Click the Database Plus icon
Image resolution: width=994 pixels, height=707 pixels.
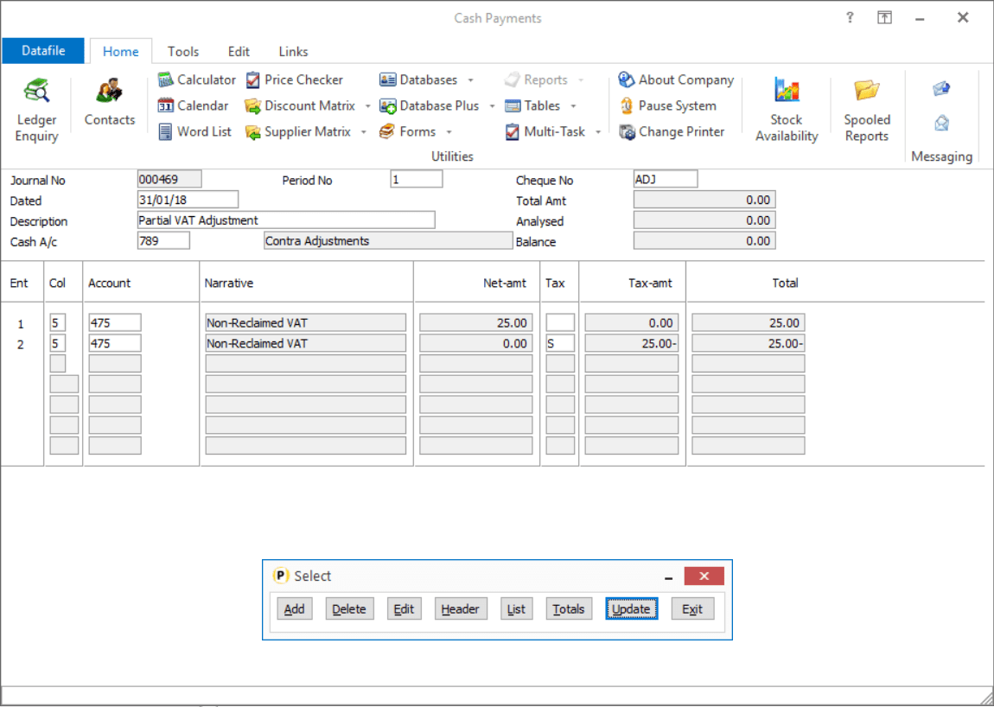[x=388, y=106]
